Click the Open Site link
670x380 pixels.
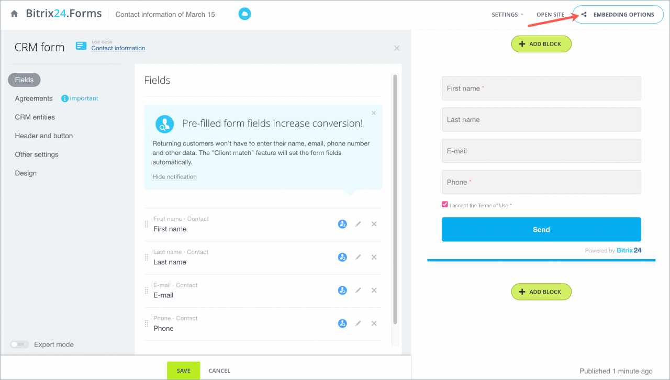coord(550,15)
